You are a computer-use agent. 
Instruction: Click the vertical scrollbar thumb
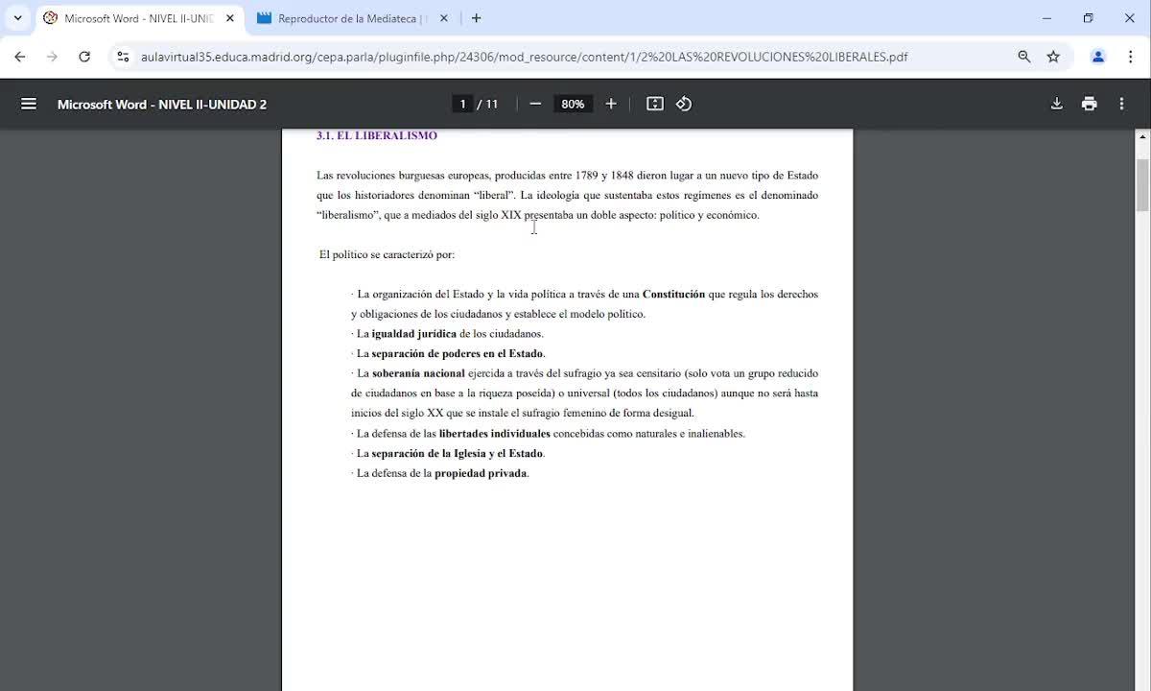point(1142,185)
